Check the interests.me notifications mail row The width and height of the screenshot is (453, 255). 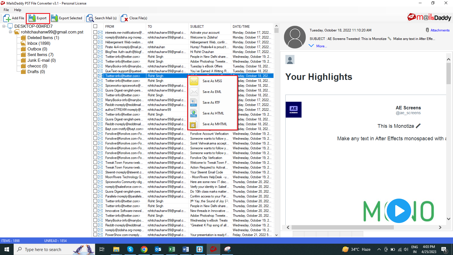pos(95,33)
